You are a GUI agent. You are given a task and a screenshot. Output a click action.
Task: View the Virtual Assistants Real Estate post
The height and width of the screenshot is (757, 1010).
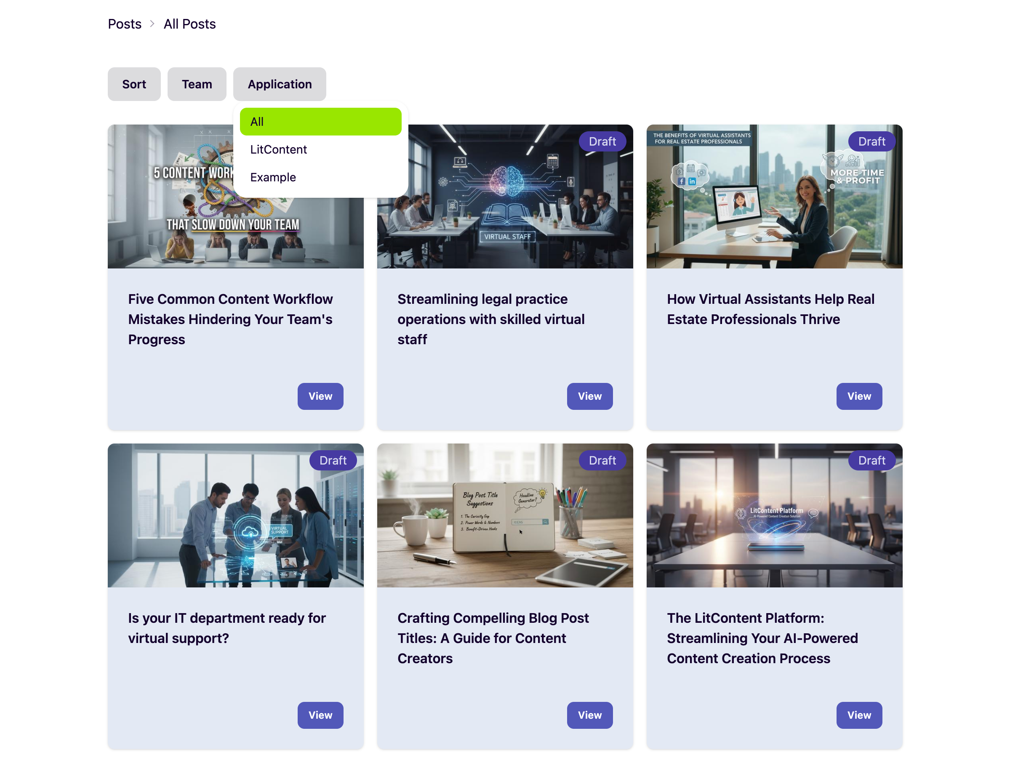tap(859, 396)
